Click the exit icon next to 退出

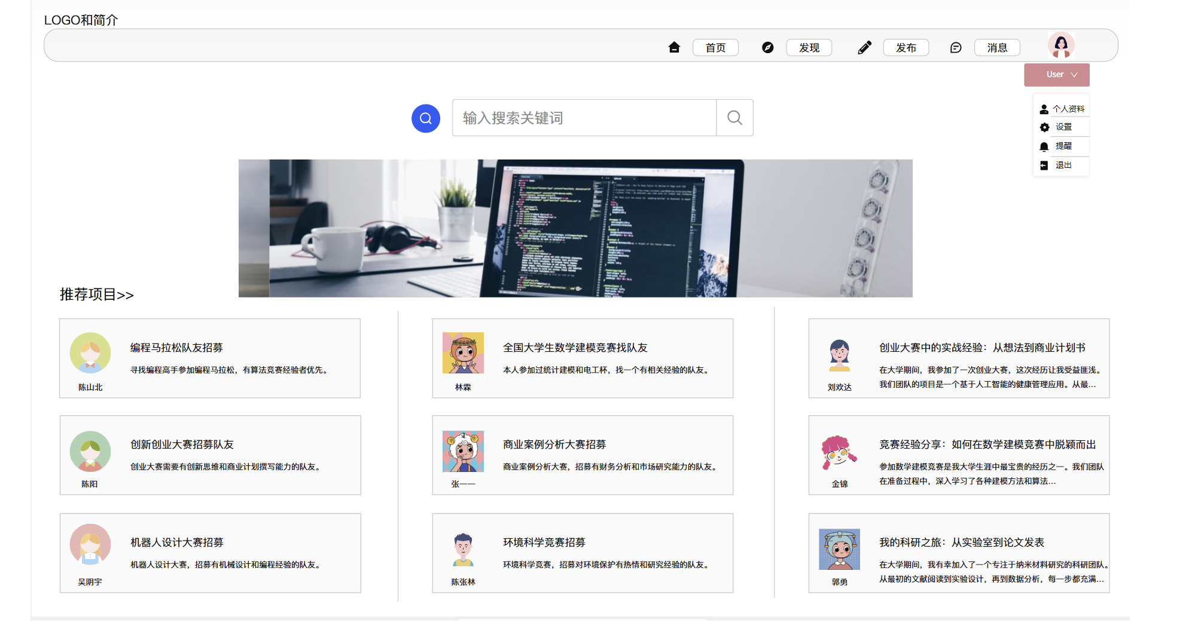point(1044,165)
